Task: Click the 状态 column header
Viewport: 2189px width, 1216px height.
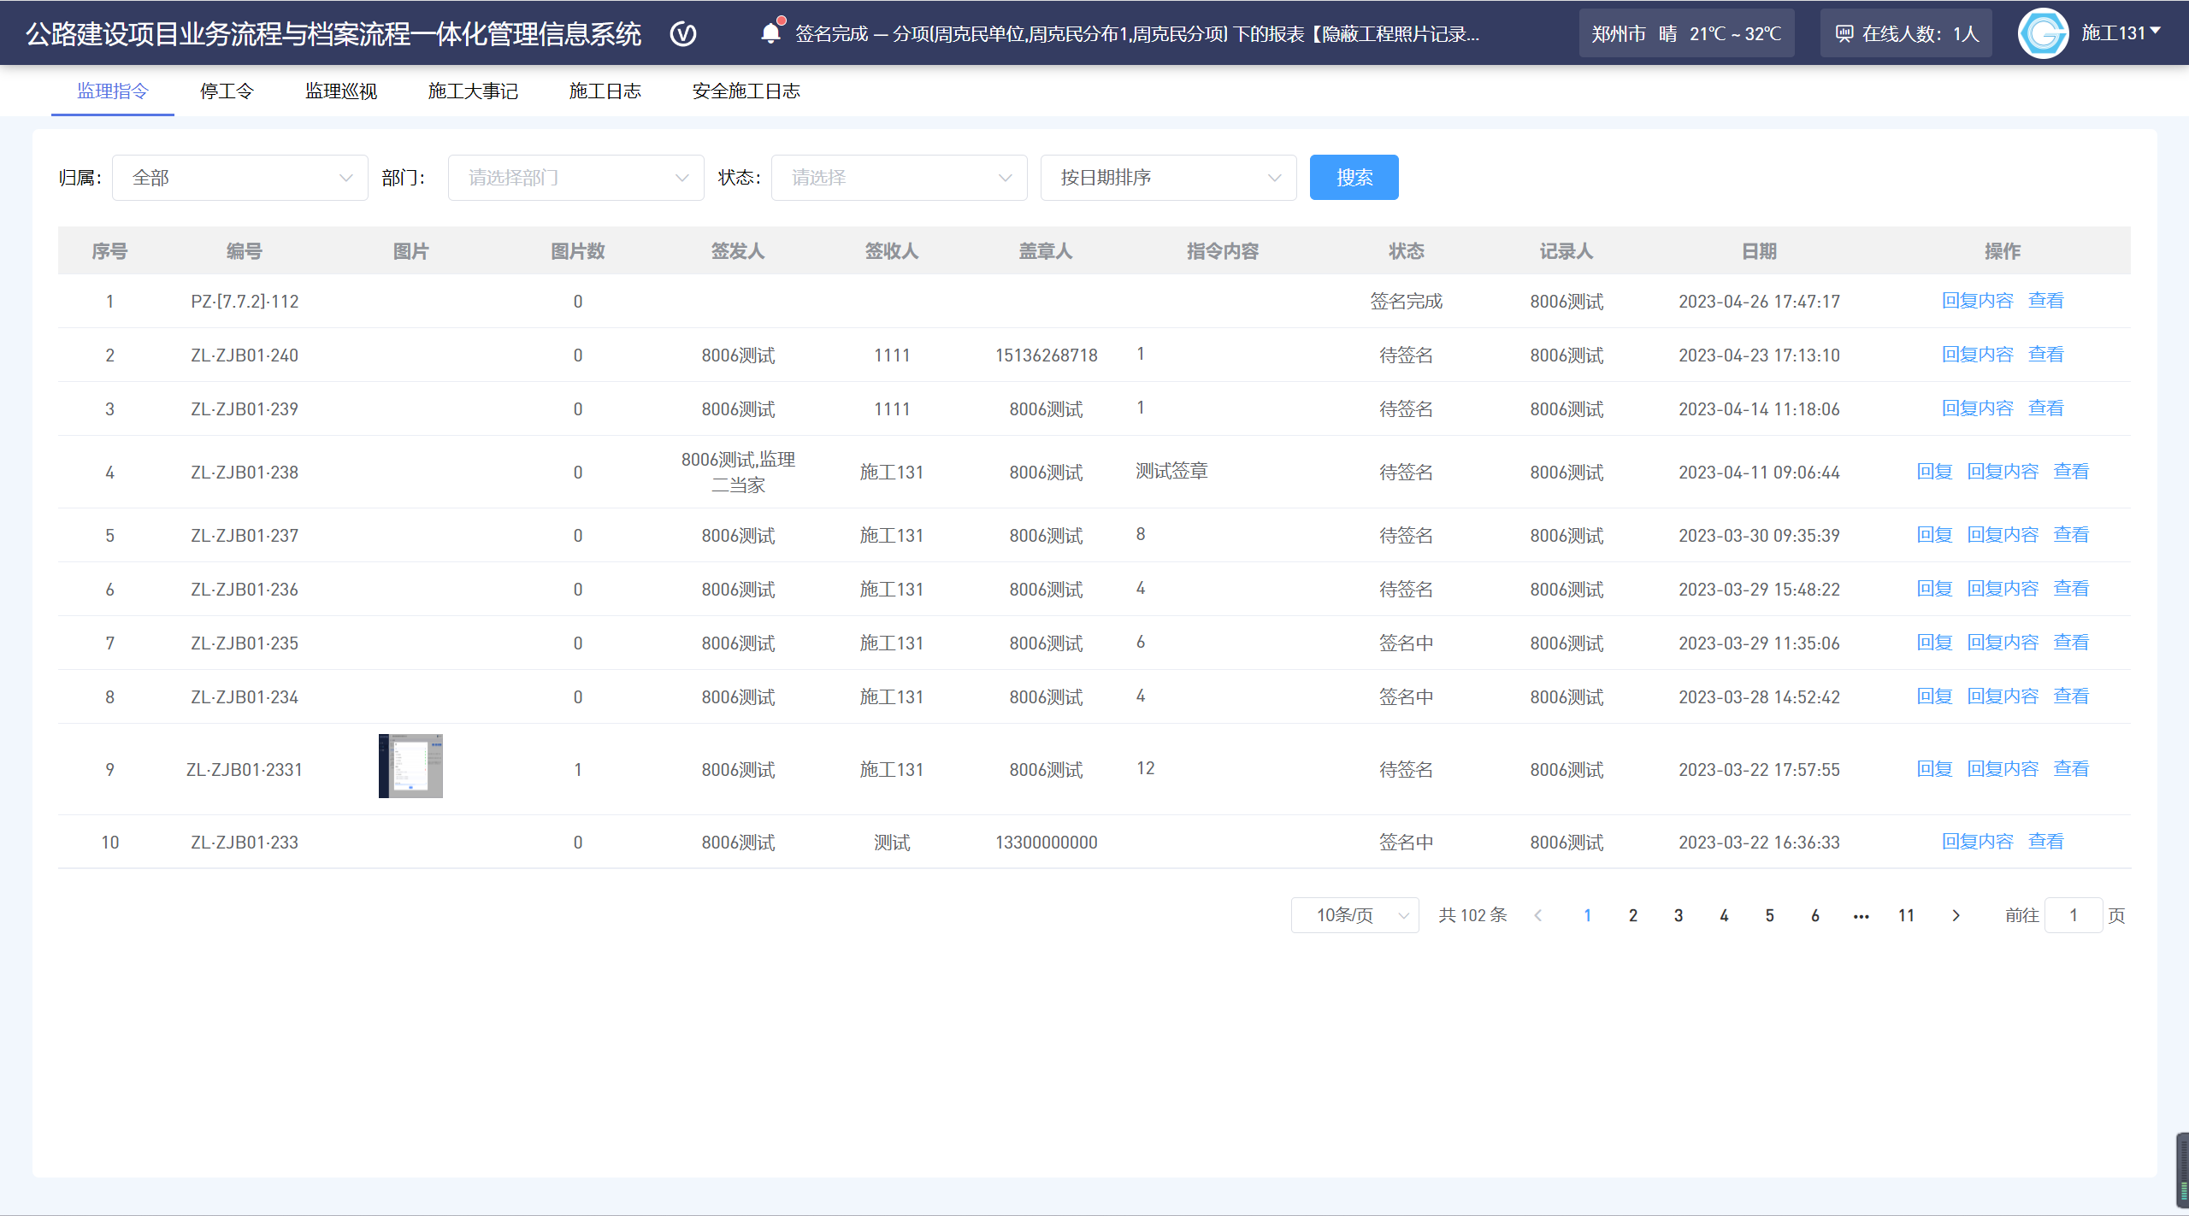Action: coord(1407,251)
